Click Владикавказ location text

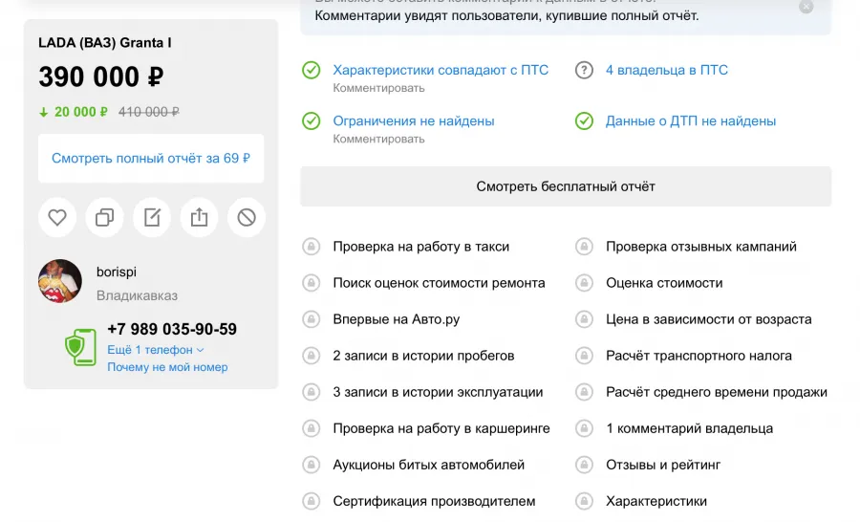pyautogui.click(x=137, y=295)
